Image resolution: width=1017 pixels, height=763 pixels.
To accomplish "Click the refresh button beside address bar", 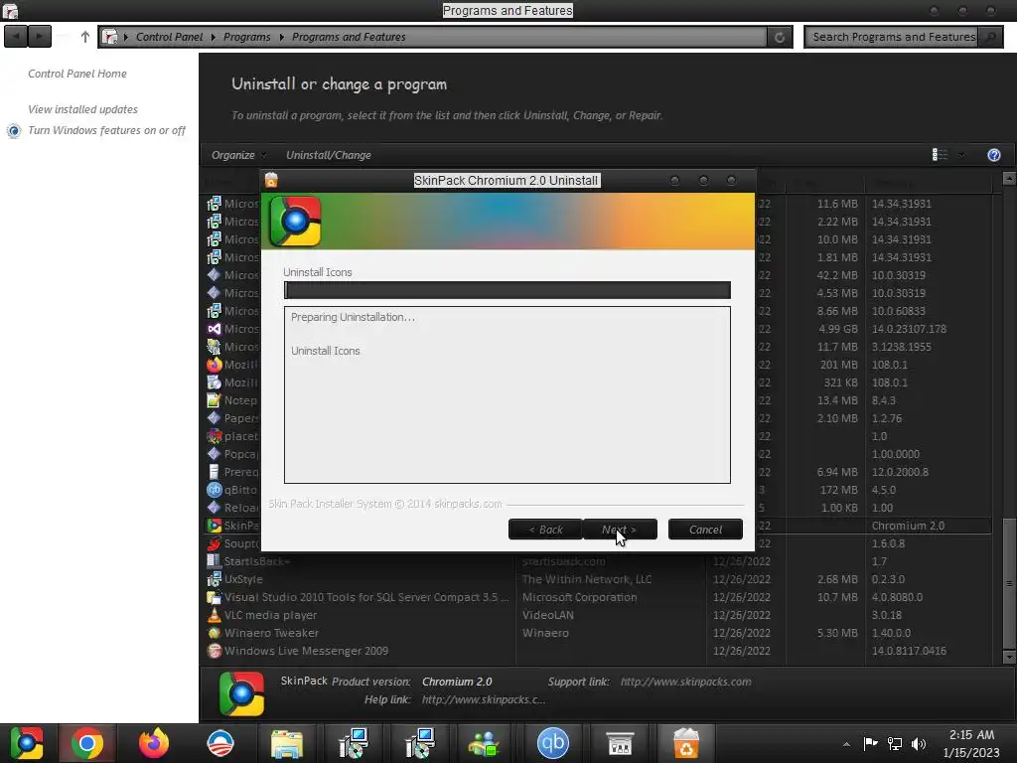I will click(780, 37).
